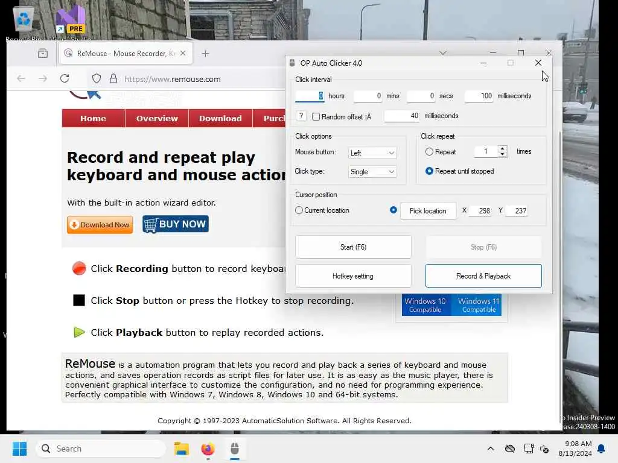618x463 pixels.
Task: Click the black Stop square icon
Action: (x=79, y=300)
